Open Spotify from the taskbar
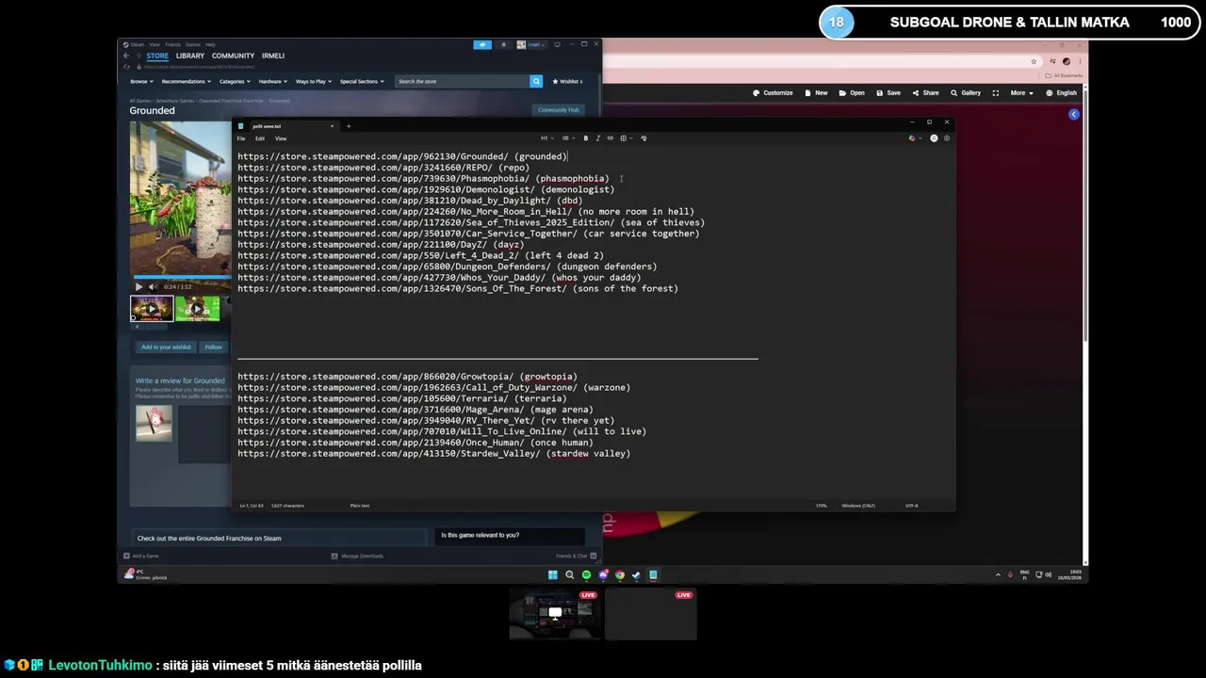Viewport: 1206px width, 678px height. point(586,574)
